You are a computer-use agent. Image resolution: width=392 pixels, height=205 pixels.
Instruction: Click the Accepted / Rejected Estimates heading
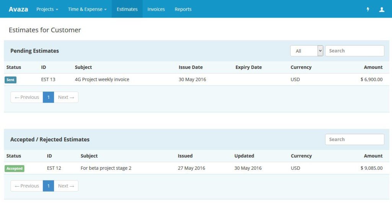pyautogui.click(x=50, y=139)
